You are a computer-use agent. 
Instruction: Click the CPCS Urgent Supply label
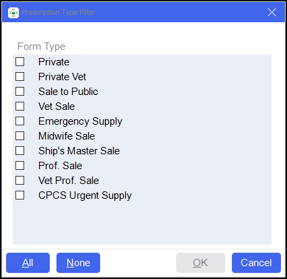pyautogui.click(x=85, y=195)
